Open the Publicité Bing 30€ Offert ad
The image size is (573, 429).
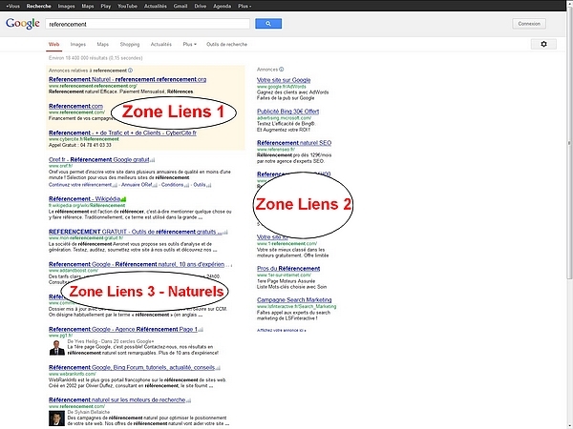pos(288,112)
